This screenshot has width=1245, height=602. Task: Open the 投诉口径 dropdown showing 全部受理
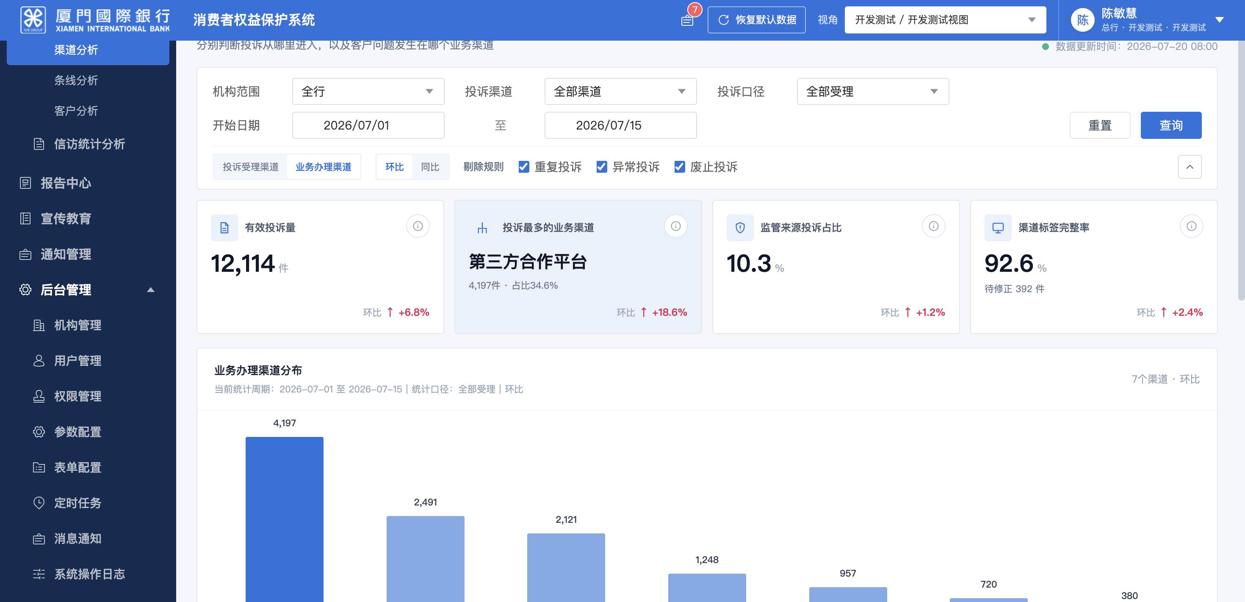pos(872,91)
